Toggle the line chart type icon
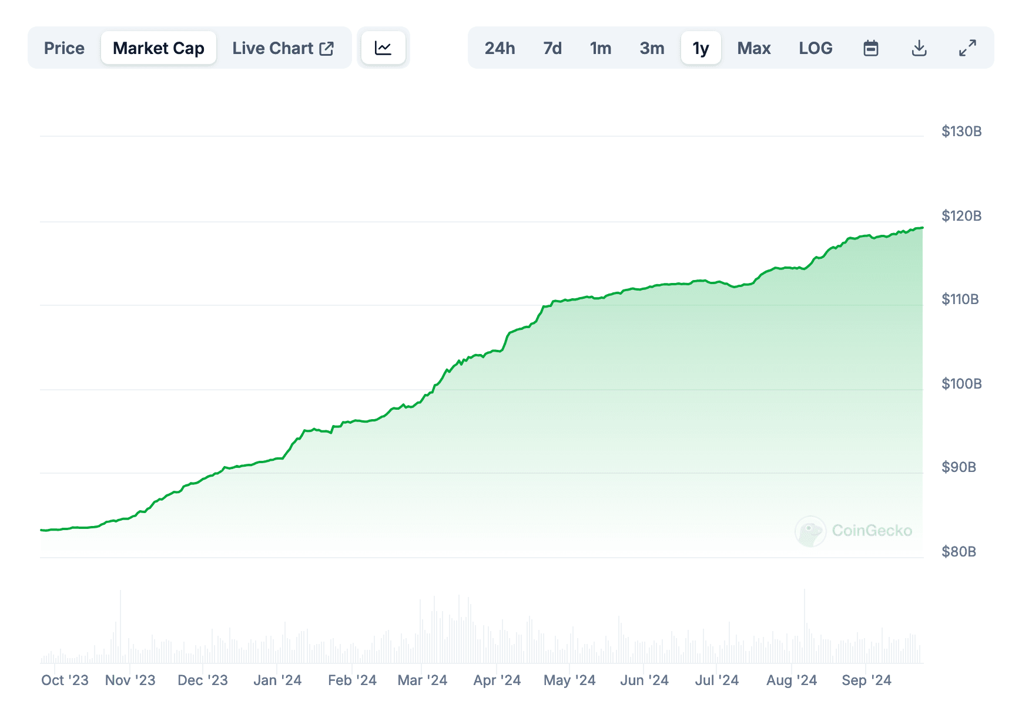Viewport: 1012px width, 715px height. click(x=383, y=48)
